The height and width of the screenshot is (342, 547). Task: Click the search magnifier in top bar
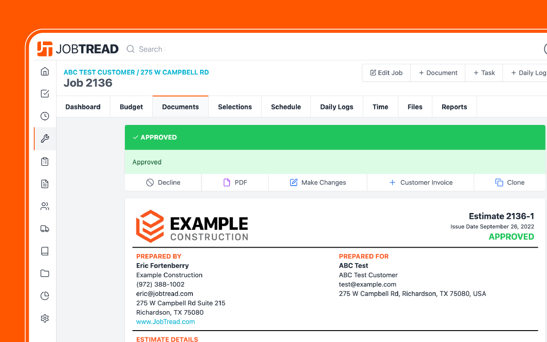tap(130, 49)
